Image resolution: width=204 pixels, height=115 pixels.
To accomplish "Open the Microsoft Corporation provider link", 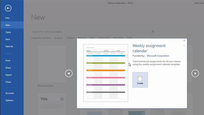I will point(158,56).
